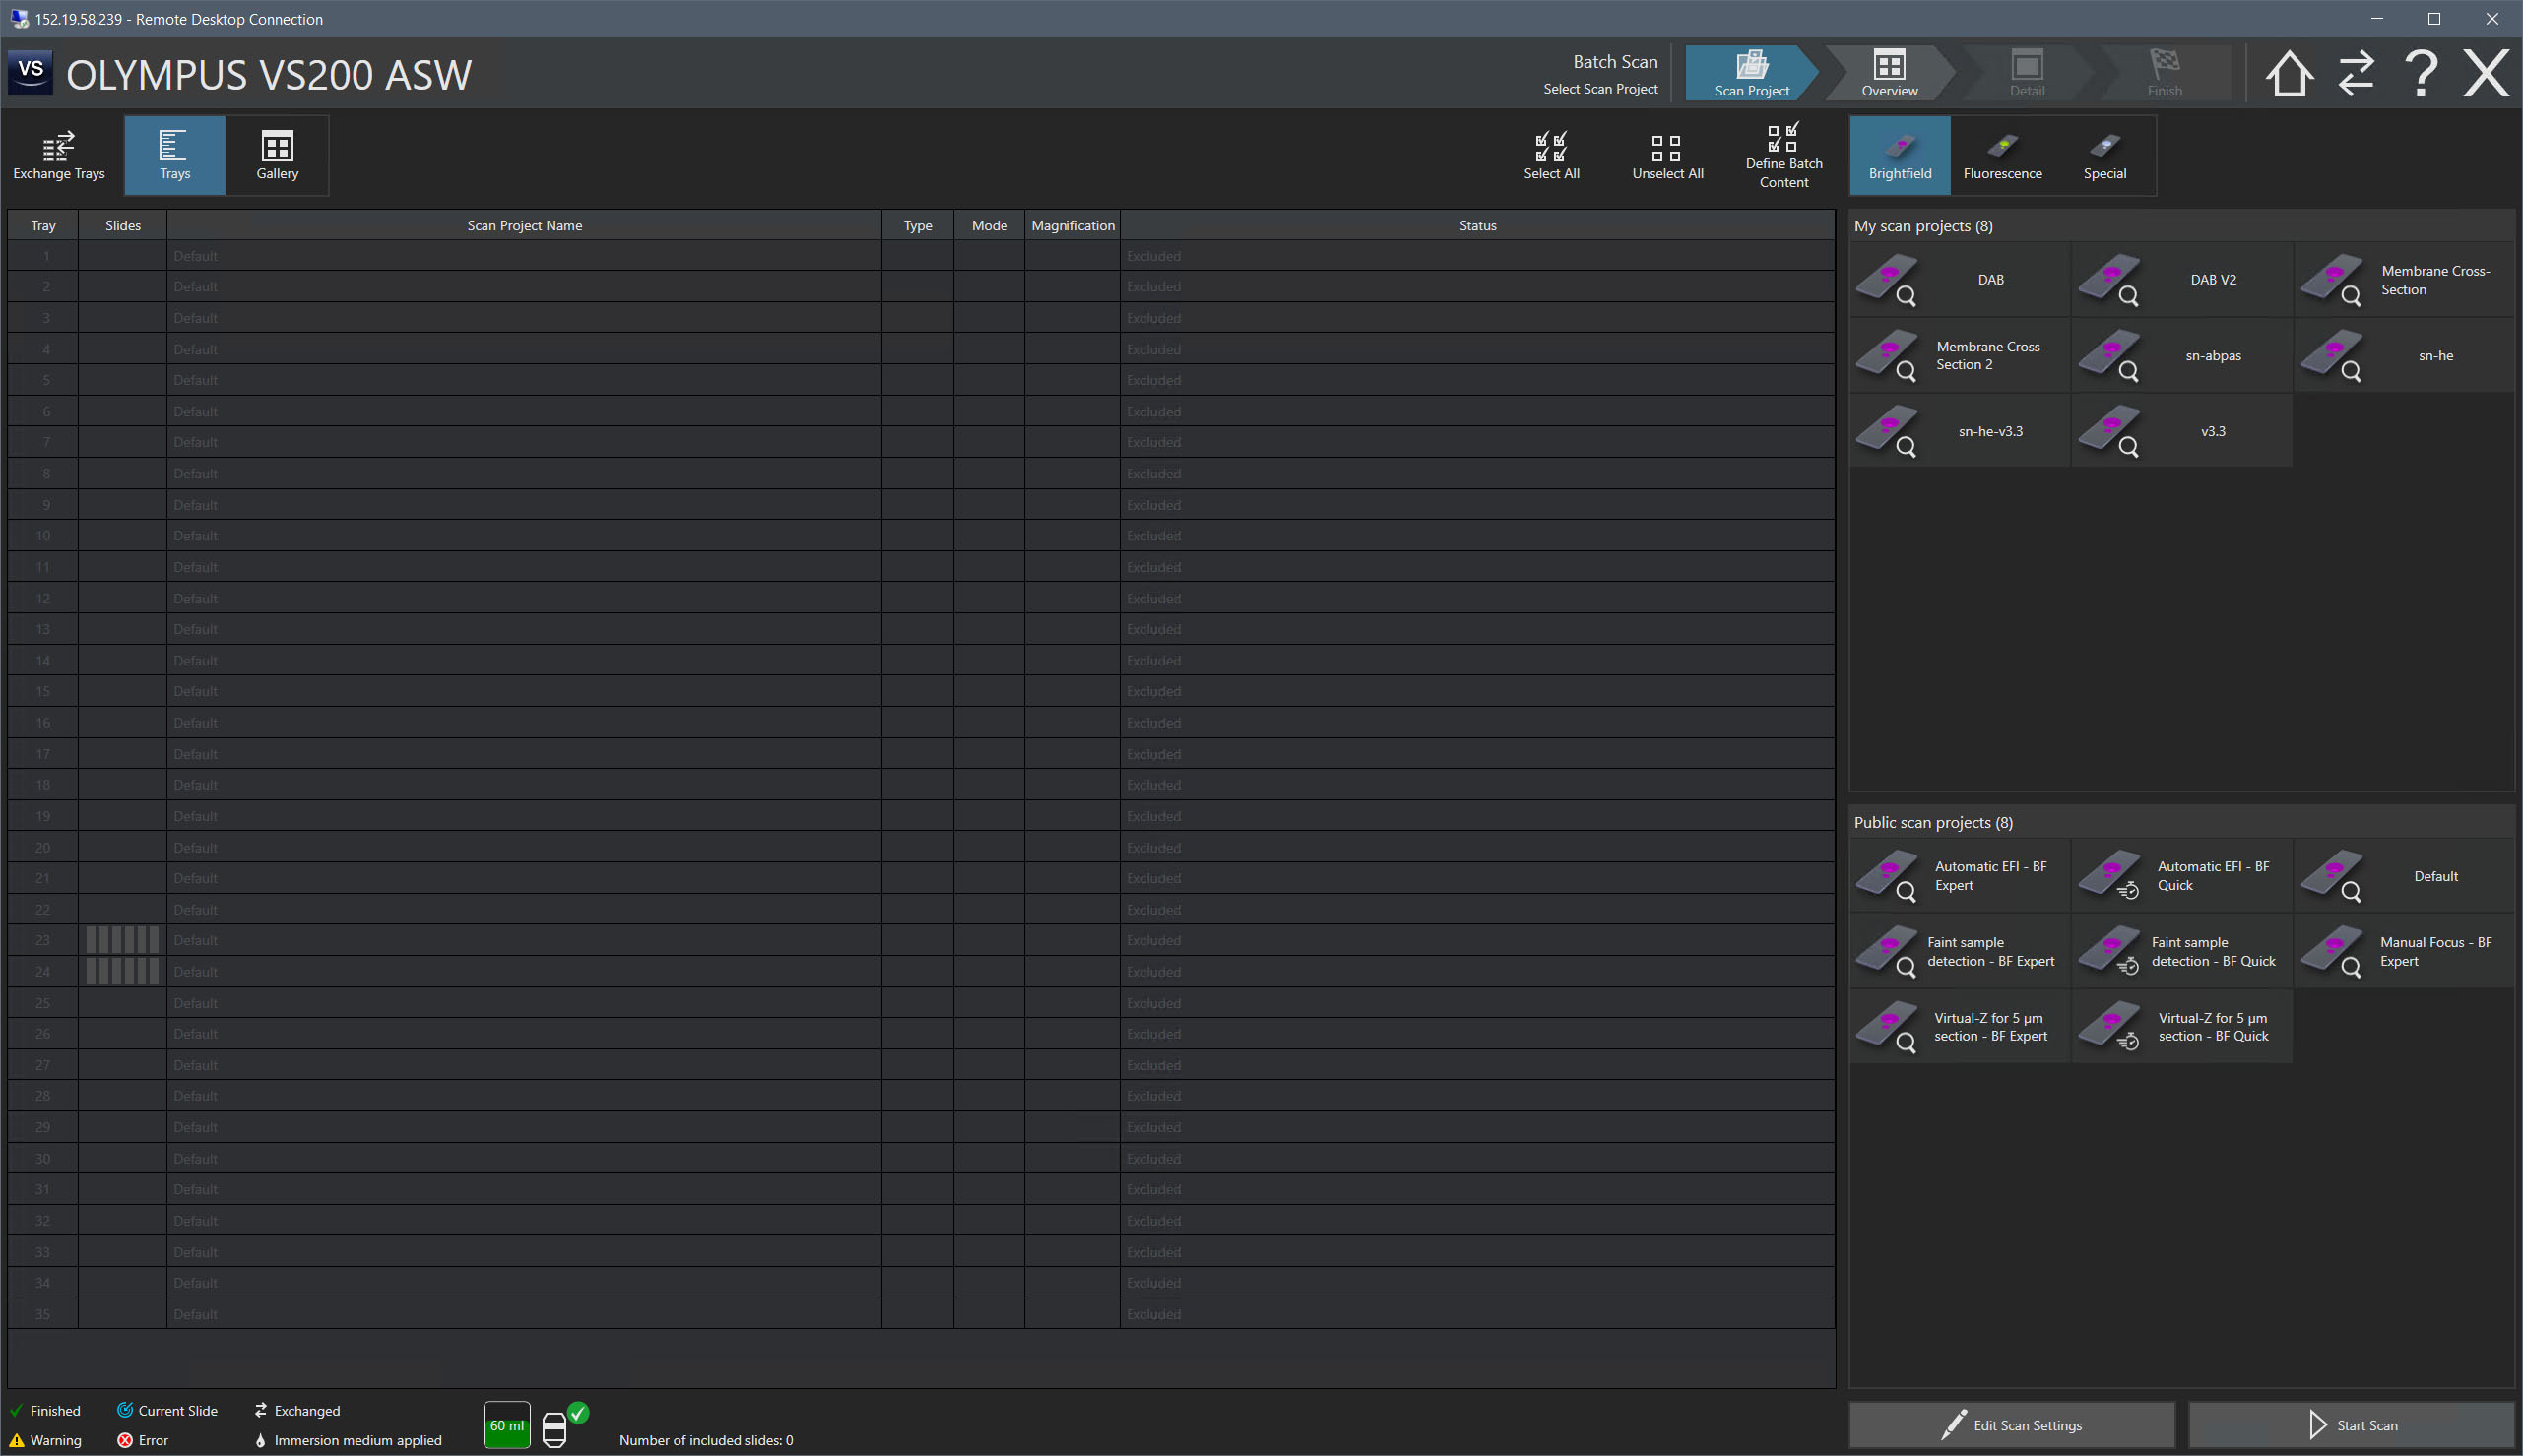Minimize the Remote Desktop Connection window
The height and width of the screenshot is (1456, 2523).
2377,19
